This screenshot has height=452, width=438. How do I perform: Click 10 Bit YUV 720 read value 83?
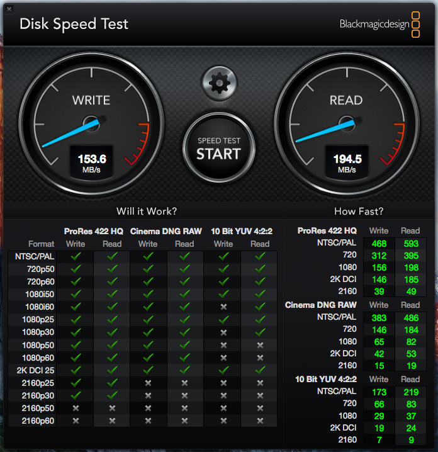pos(411,404)
